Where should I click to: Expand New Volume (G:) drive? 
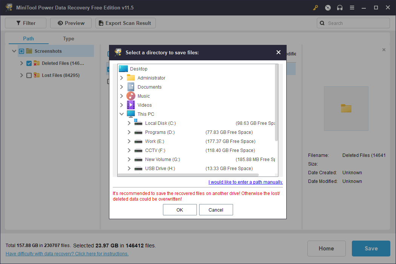point(129,160)
